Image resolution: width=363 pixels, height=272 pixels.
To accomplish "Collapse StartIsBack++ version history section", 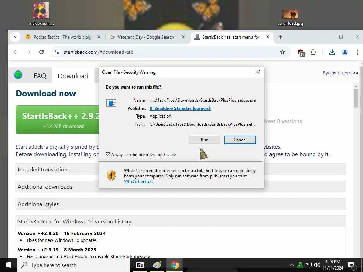I will coord(180,221).
